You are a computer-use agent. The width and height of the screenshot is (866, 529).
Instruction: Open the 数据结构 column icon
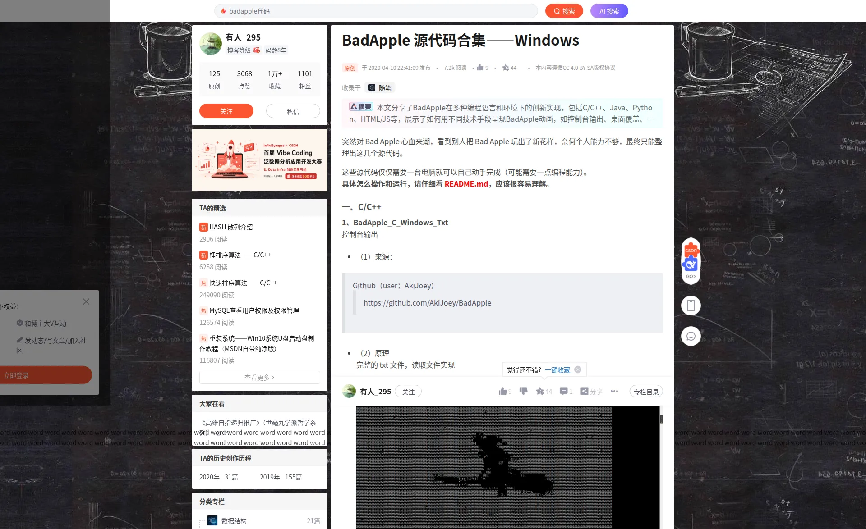point(212,521)
